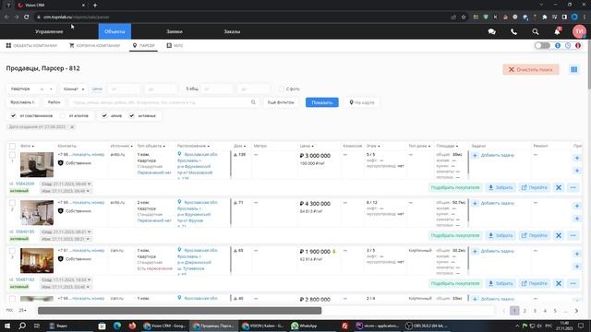The width and height of the screenshot is (591, 332).
Task: Click plus icon to add task, 1 900 000 row
Action: (475, 251)
